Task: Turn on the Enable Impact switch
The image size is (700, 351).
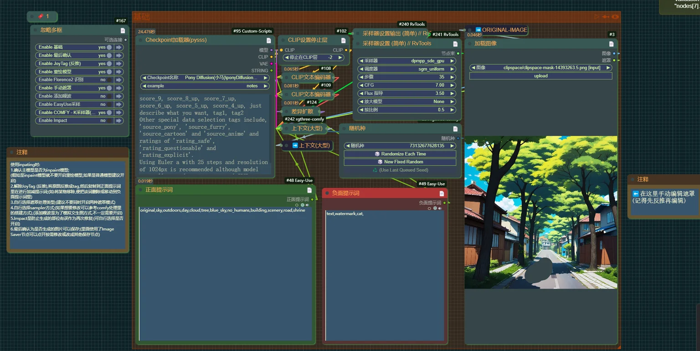Action: (109, 121)
